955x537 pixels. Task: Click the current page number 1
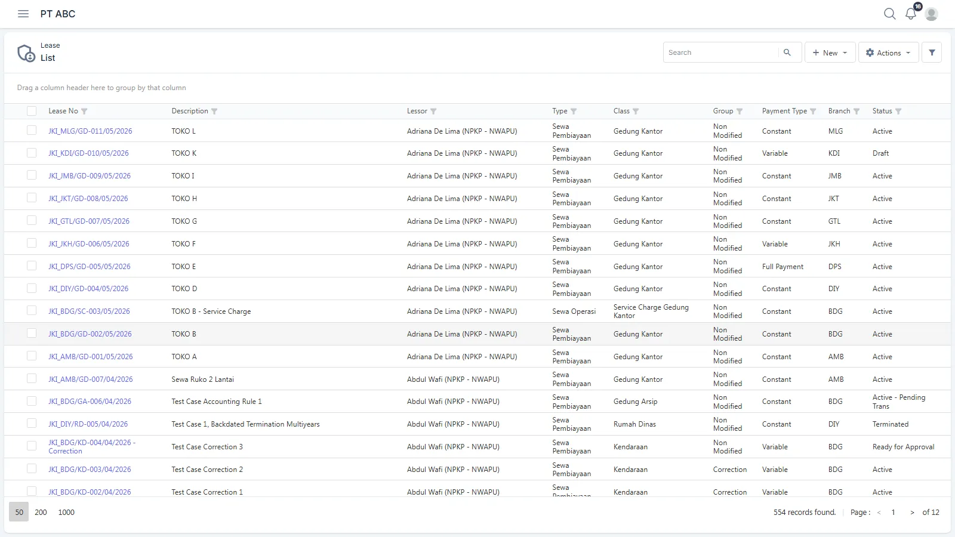(x=893, y=513)
